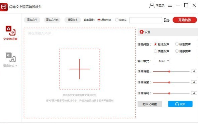The image size is (198, 124).
Task: Click the 闪电文字语音转换软件 title text
Action: (x=26, y=7)
